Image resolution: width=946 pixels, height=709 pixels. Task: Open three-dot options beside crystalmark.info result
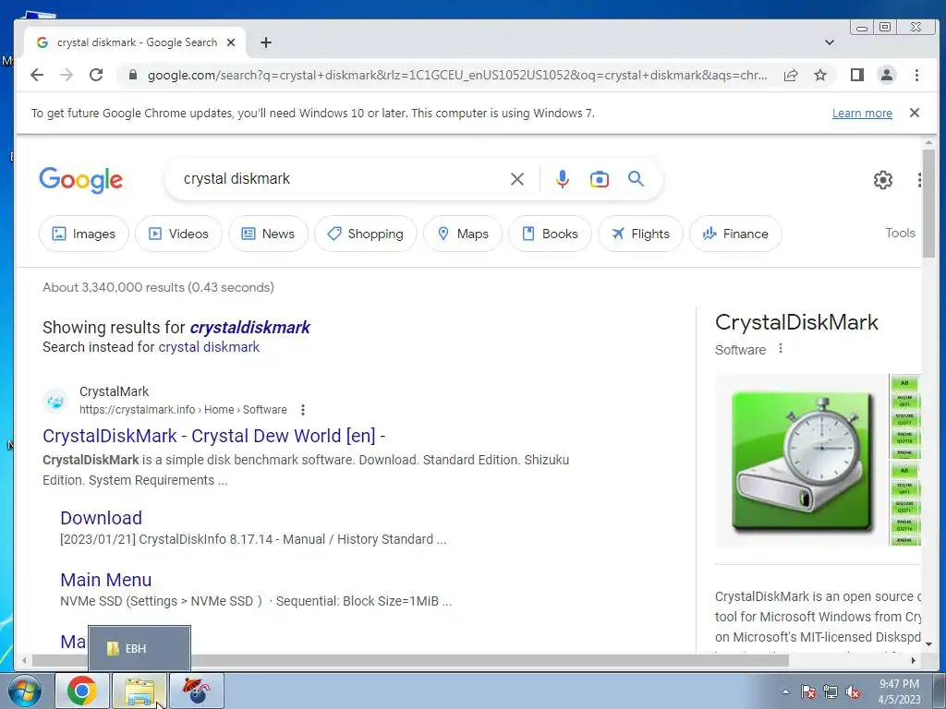click(302, 410)
